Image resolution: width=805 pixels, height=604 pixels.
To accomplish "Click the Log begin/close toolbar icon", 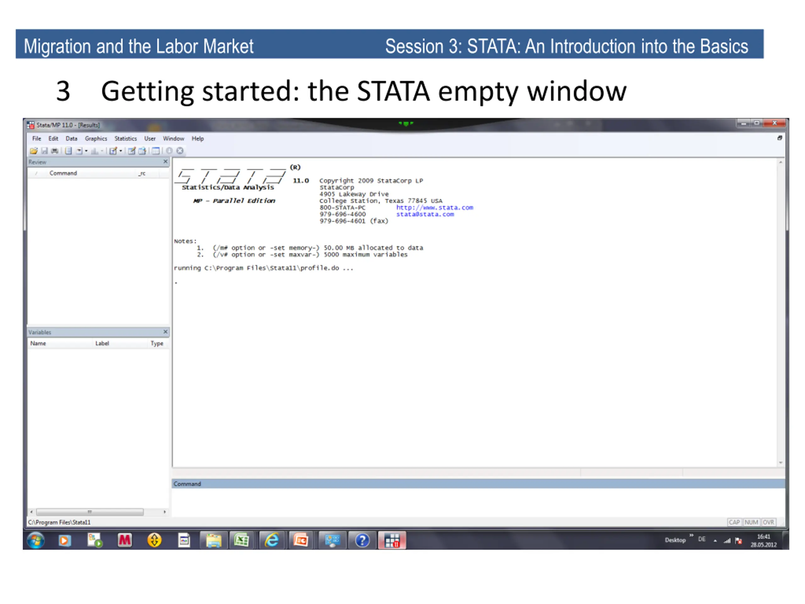I will (x=68, y=151).
